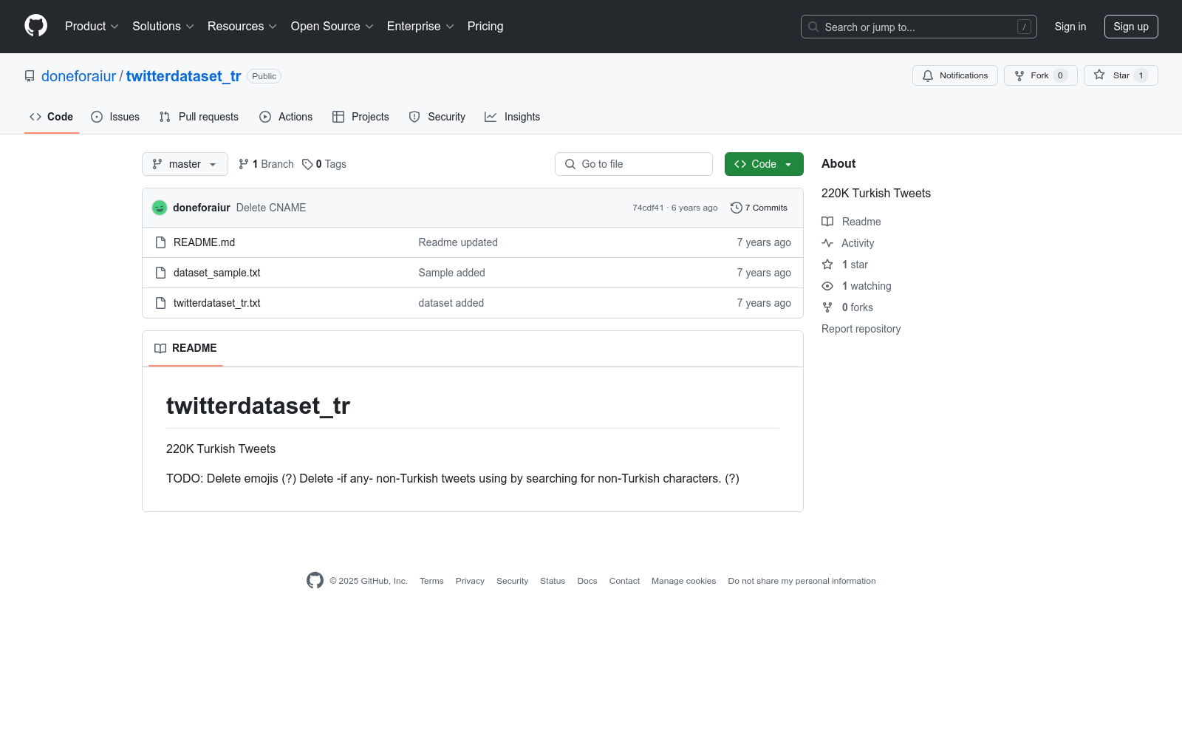Click the 7 years ago timestamp for README.md

(x=764, y=242)
